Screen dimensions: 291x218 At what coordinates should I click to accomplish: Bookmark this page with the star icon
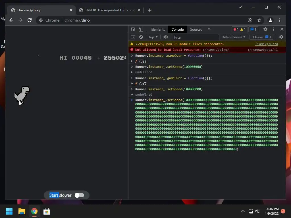[259, 20]
